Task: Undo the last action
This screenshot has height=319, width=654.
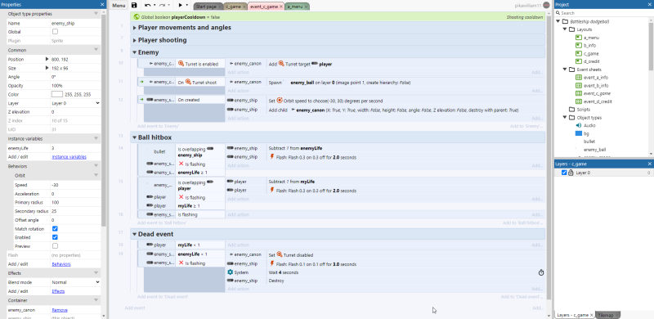Action: [147, 6]
